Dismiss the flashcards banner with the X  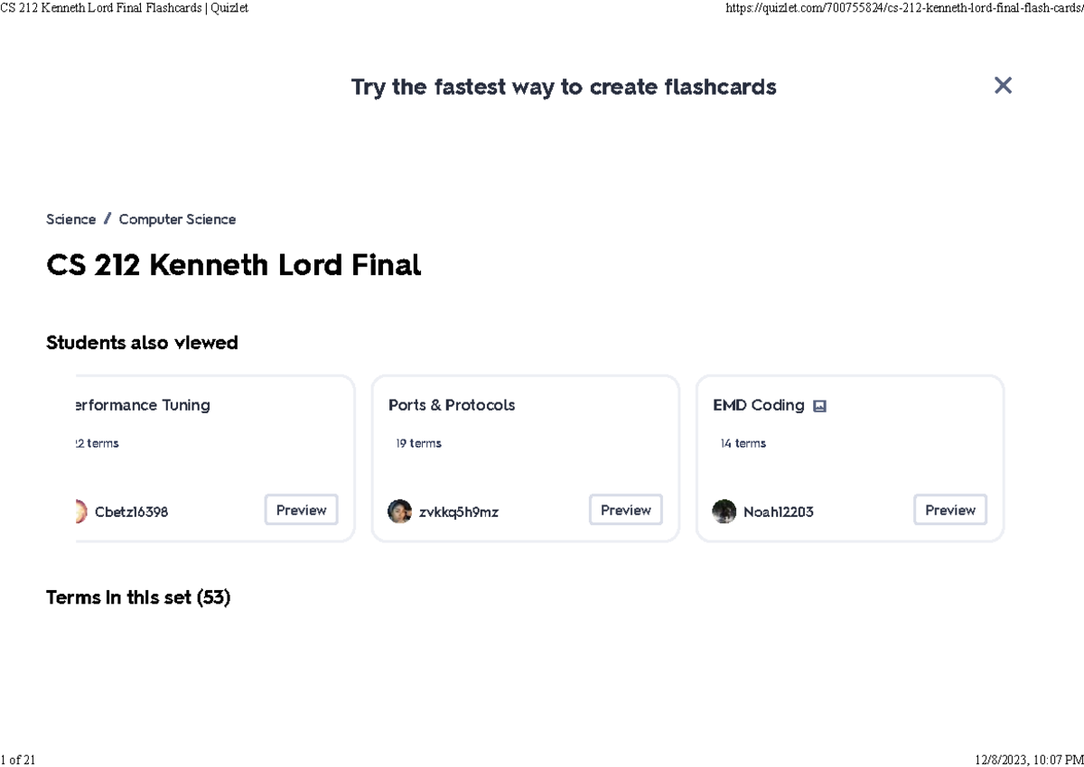1003,86
